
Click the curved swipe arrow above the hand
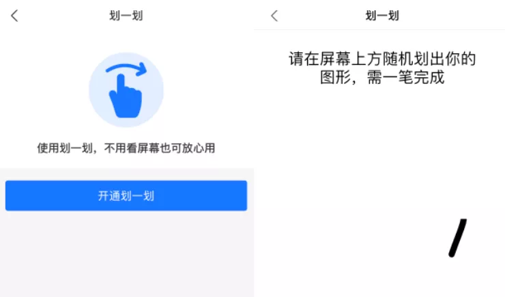(x=126, y=68)
